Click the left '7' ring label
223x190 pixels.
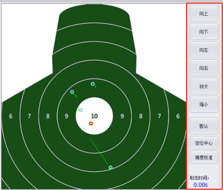coord(29,116)
